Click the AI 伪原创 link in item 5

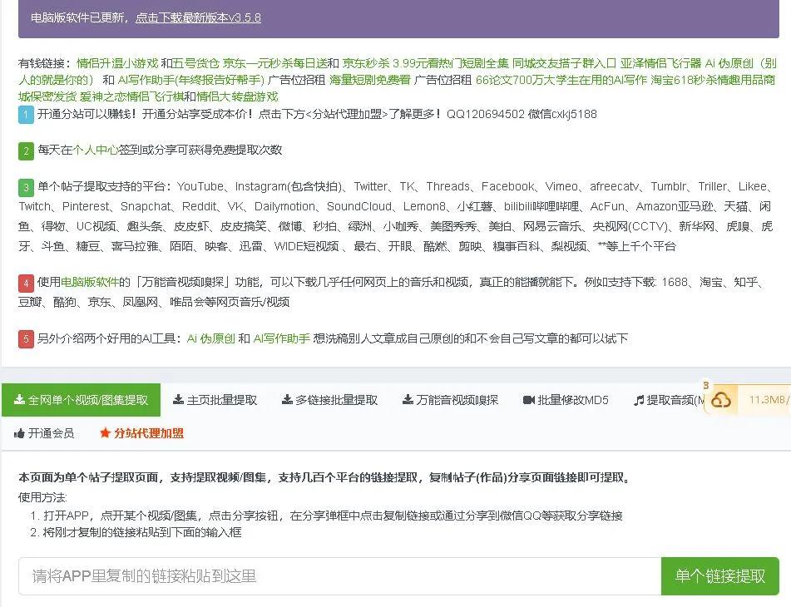tap(210, 339)
